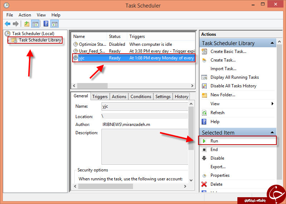Click right arrow of task list horizontal scrollbar
Image resolution: width=286 pixels, height=204 pixels.
[x=192, y=86]
